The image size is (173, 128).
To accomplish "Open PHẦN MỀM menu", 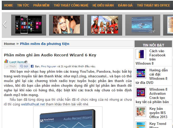I will pos(41,5).
